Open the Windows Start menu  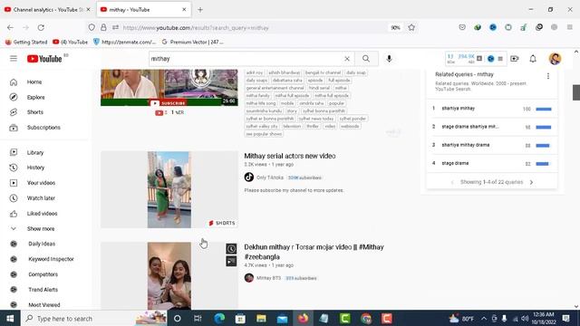pyautogui.click(x=10, y=318)
